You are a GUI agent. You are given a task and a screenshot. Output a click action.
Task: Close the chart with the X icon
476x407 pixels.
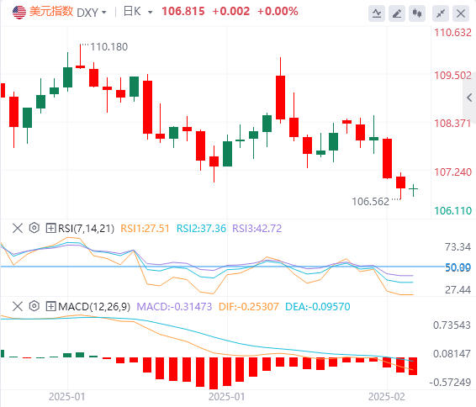click(461, 13)
